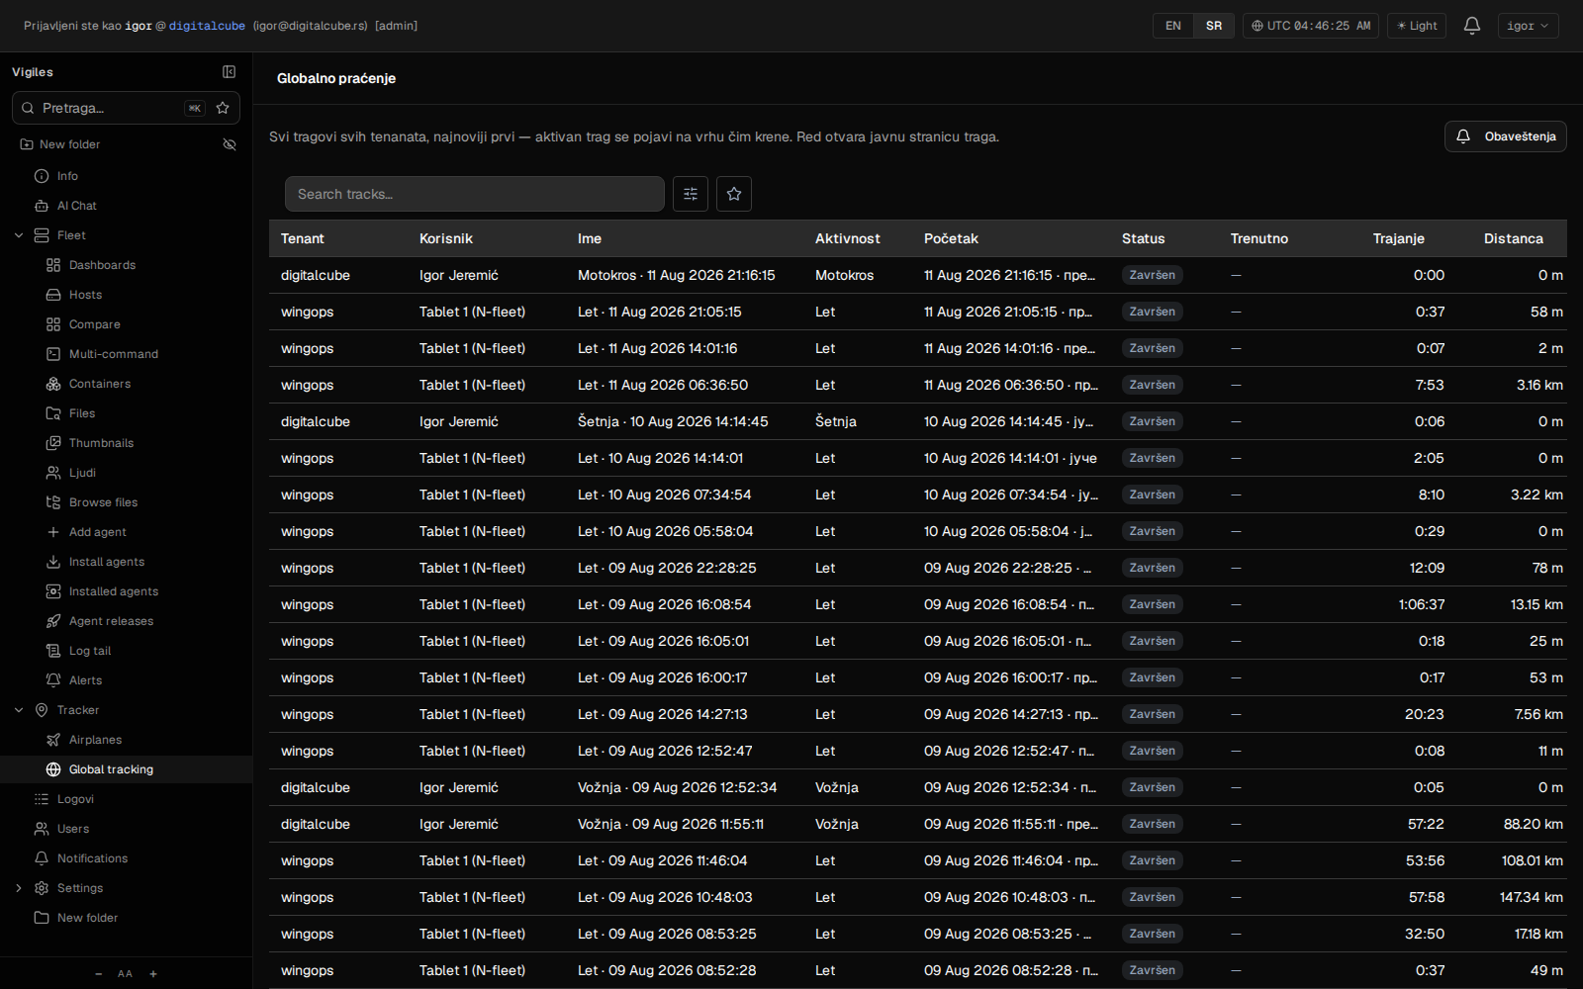Sort by the Korisnik column header

coord(446,238)
